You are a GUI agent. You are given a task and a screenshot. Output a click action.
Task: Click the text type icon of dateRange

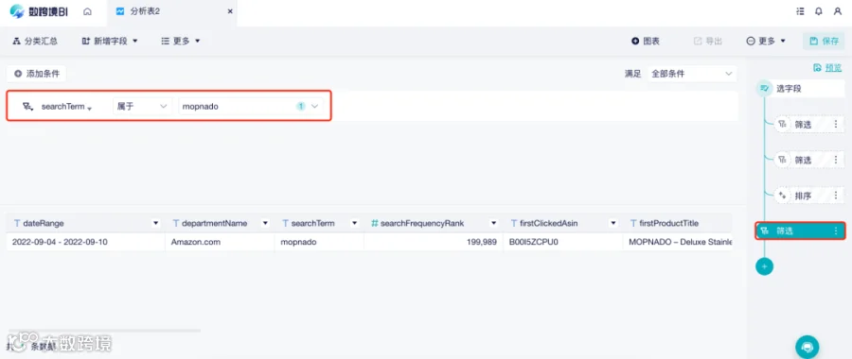tap(17, 223)
